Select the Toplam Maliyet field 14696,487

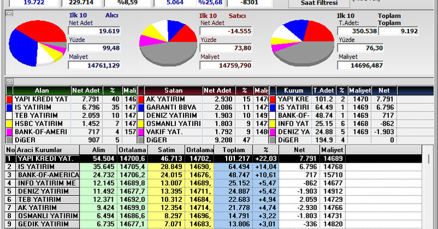pos(360,65)
